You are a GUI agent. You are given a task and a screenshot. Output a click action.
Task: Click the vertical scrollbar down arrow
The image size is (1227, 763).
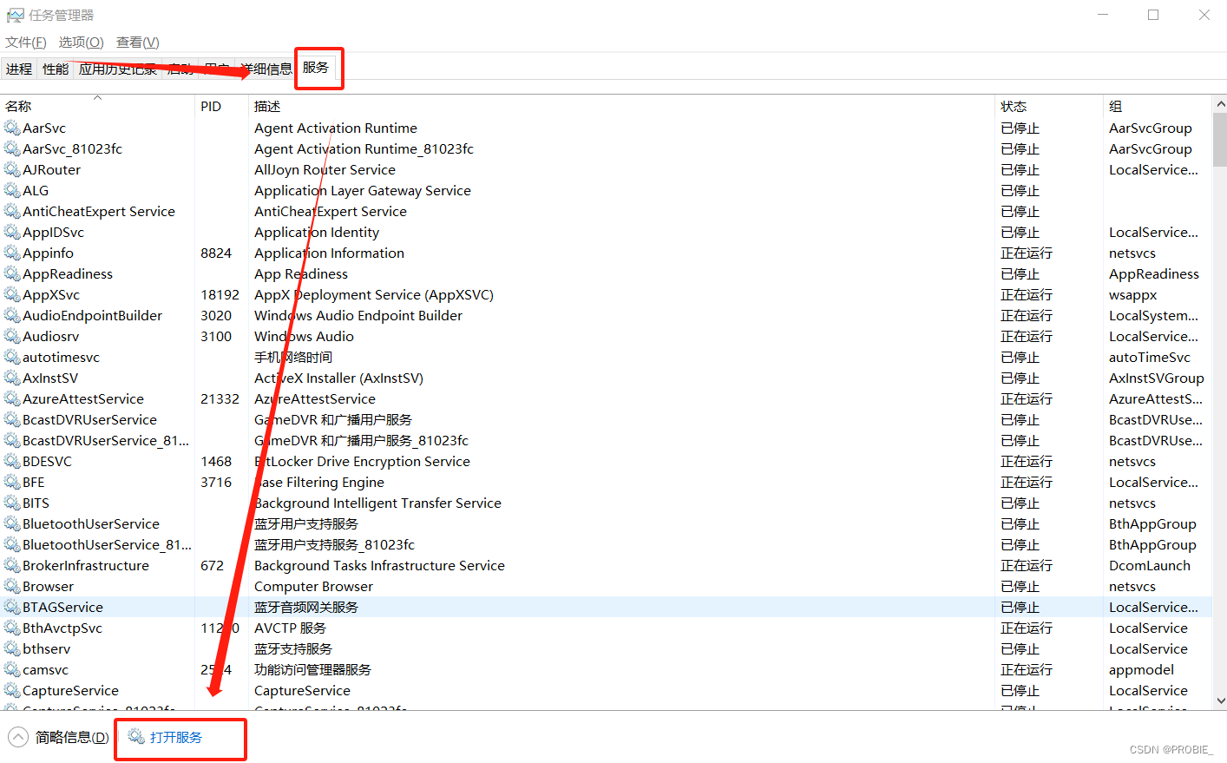pos(1220,701)
